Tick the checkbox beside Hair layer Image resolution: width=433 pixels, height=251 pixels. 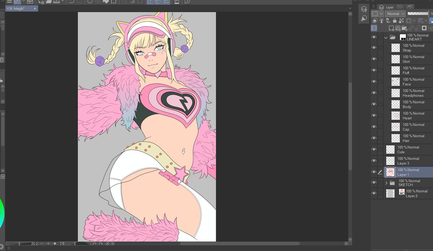point(380,138)
